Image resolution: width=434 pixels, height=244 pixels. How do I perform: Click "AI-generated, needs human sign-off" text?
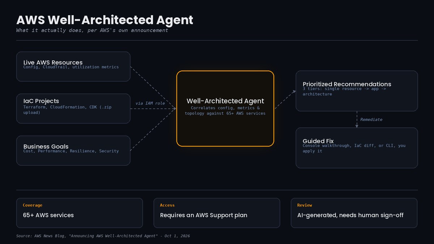tap(350, 215)
